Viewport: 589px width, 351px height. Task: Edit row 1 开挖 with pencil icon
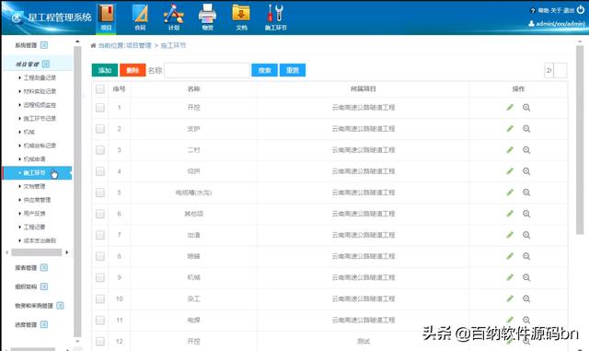(x=510, y=107)
